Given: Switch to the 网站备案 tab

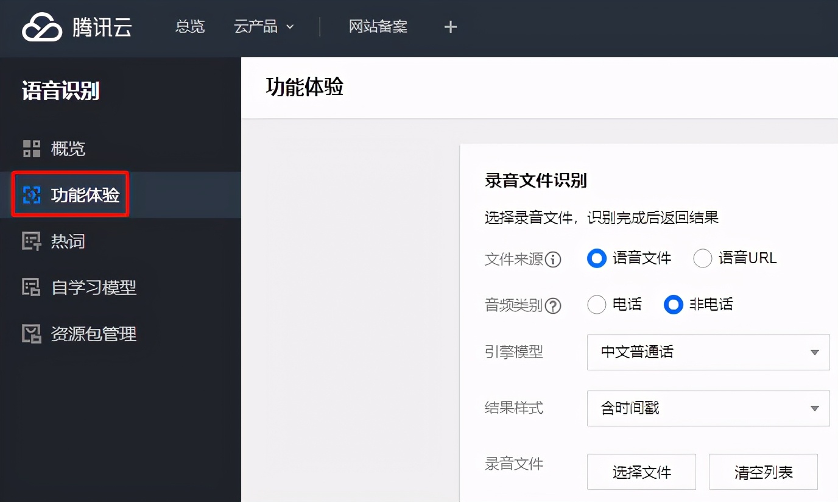Looking at the screenshot, I should tap(378, 26).
